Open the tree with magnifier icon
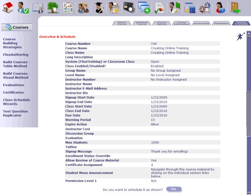Image resolution: width=251 pixels, height=195 pixels. (x=53, y=8)
